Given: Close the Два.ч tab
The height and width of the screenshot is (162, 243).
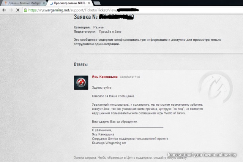Looking at the screenshot, I should click(x=44, y=3).
